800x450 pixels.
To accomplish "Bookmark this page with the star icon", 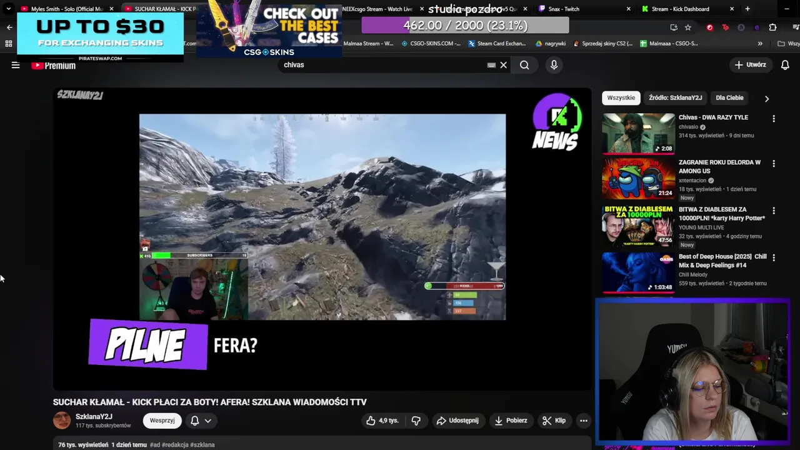I will coord(688,27).
